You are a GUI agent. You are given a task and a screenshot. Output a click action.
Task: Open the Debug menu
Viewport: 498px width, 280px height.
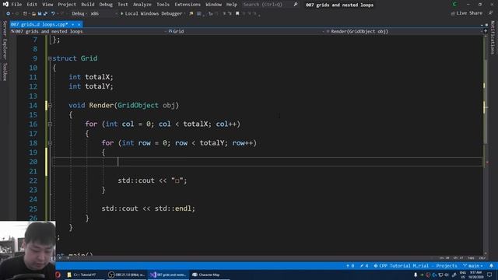[106, 5]
